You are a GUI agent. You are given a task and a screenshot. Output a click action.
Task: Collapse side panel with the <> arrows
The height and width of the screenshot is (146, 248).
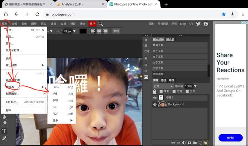pos(147,35)
